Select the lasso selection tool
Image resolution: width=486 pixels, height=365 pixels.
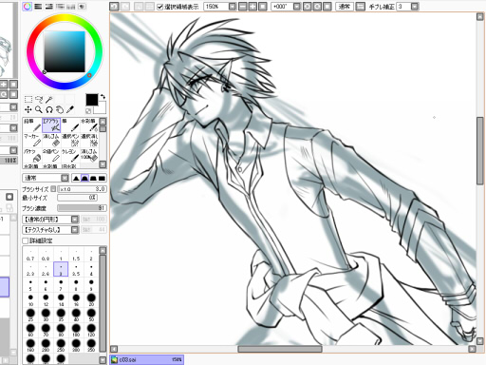tap(39, 99)
